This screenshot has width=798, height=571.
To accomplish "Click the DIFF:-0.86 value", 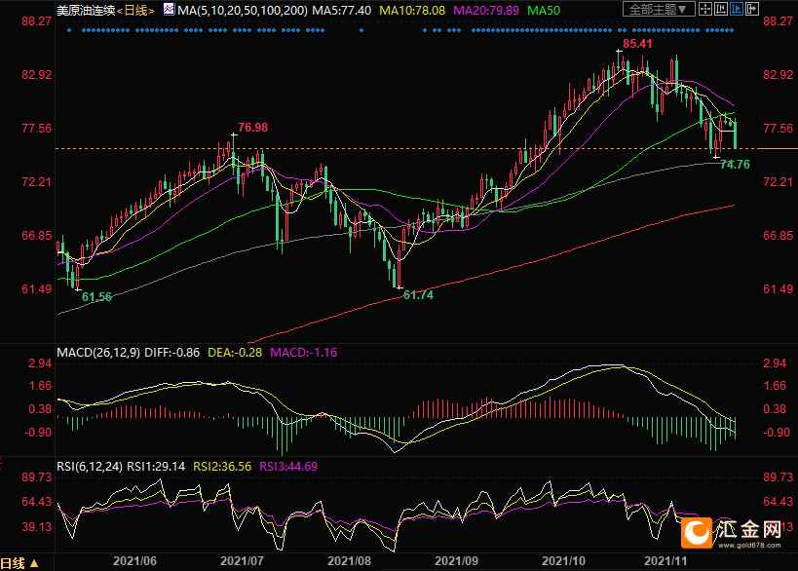I will (x=172, y=352).
